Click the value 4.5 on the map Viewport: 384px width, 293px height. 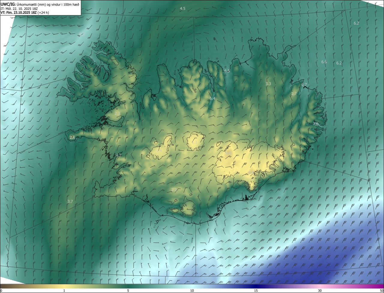(x=182, y=8)
